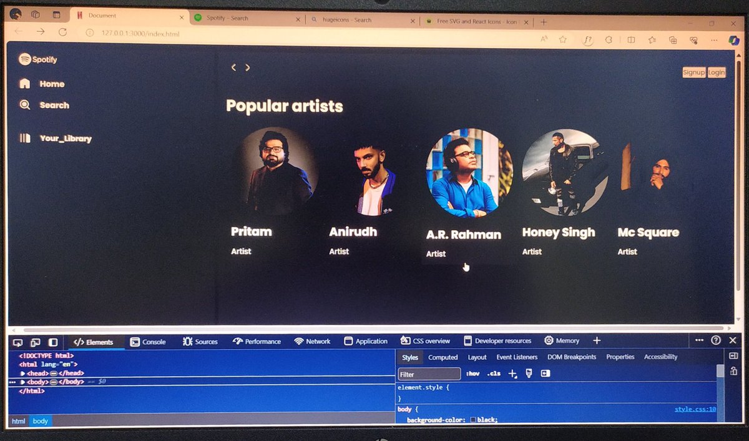The image size is (749, 441).
Task: Open the Collections icon in browser toolbar
Action: click(x=673, y=40)
